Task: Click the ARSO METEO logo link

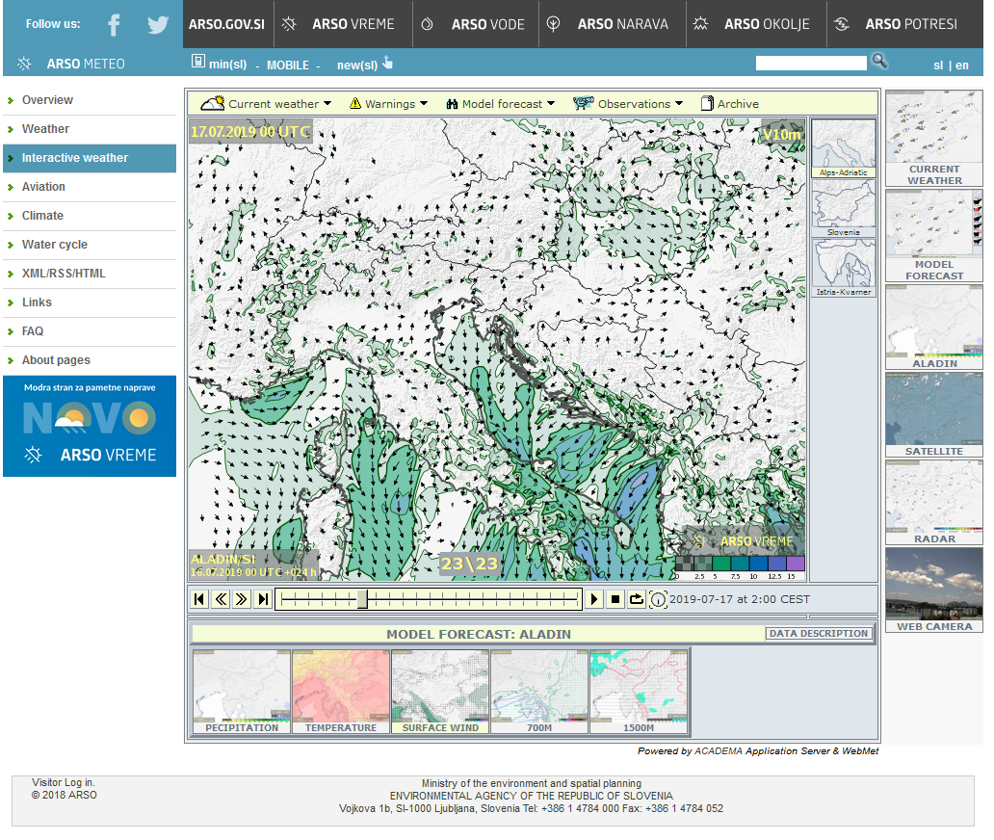Action: click(x=73, y=64)
